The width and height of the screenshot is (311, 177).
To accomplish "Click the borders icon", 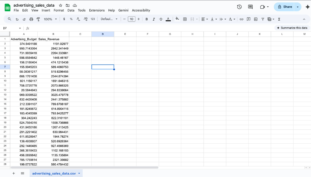I will point(185,19).
